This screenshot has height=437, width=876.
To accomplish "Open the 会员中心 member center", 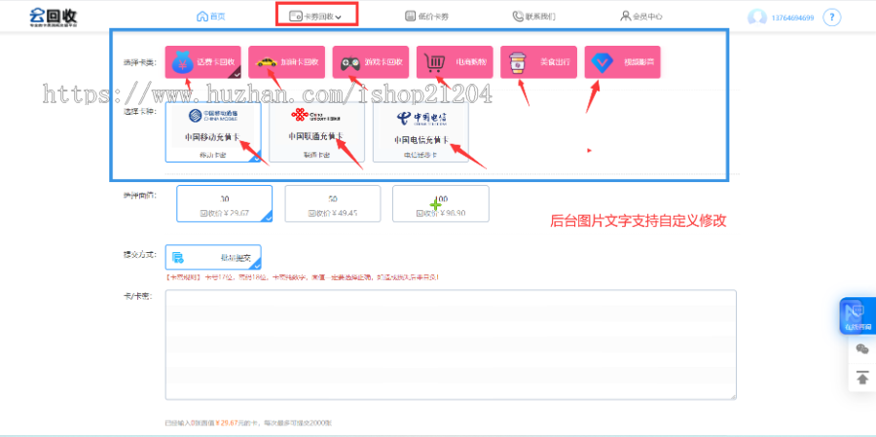I will (x=641, y=17).
